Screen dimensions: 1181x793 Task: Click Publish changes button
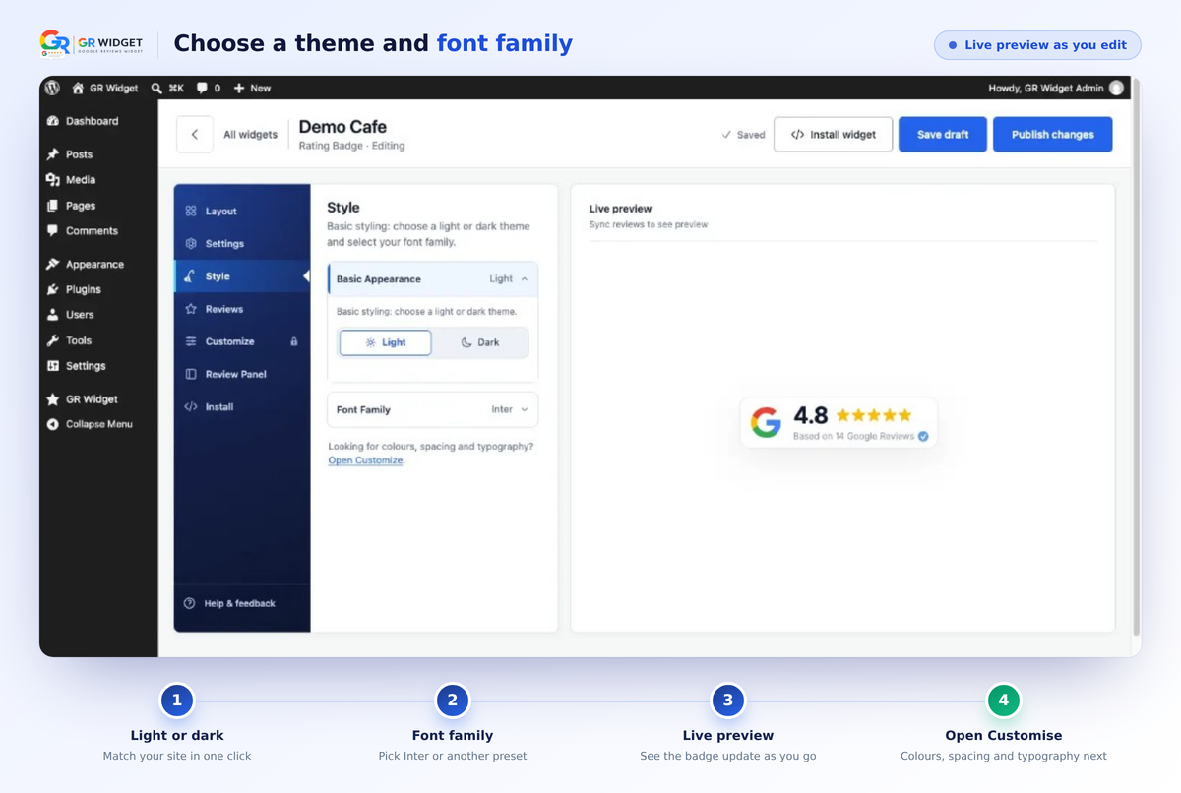[x=1052, y=135]
